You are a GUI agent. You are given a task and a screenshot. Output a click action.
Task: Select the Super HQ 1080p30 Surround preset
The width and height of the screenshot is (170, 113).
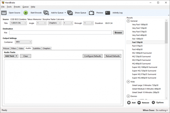click(x=144, y=67)
